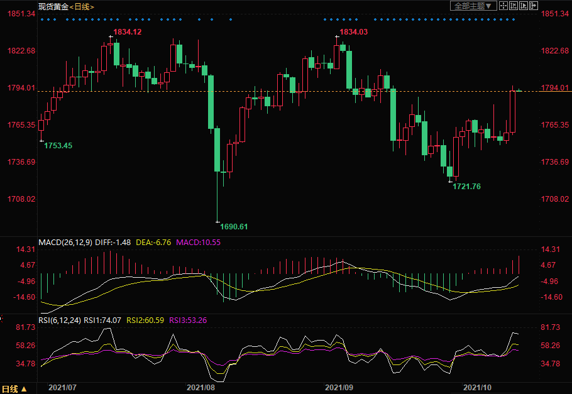Viewport: 572px width, 394px height.
Task: Expand the 日线 period selector at bottom-left
Action: [x=14, y=388]
